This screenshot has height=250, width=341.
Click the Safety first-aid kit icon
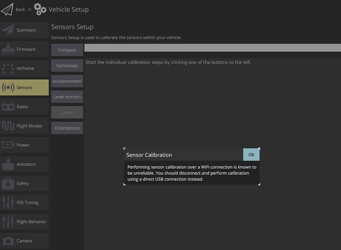[x=8, y=183]
